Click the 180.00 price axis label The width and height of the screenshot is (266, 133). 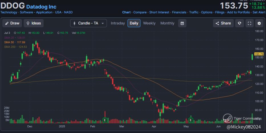pyautogui.click(x=259, y=31)
